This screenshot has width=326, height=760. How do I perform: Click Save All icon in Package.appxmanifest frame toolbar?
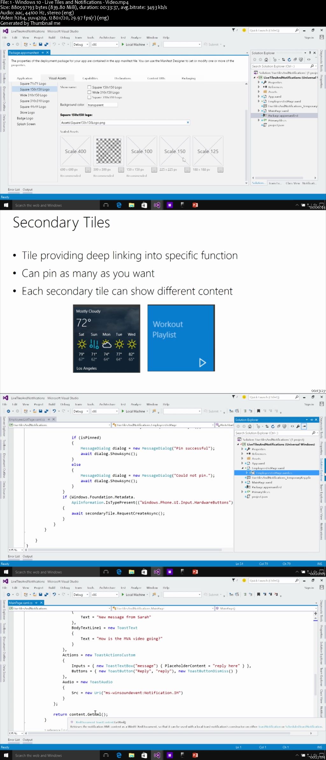point(46,45)
